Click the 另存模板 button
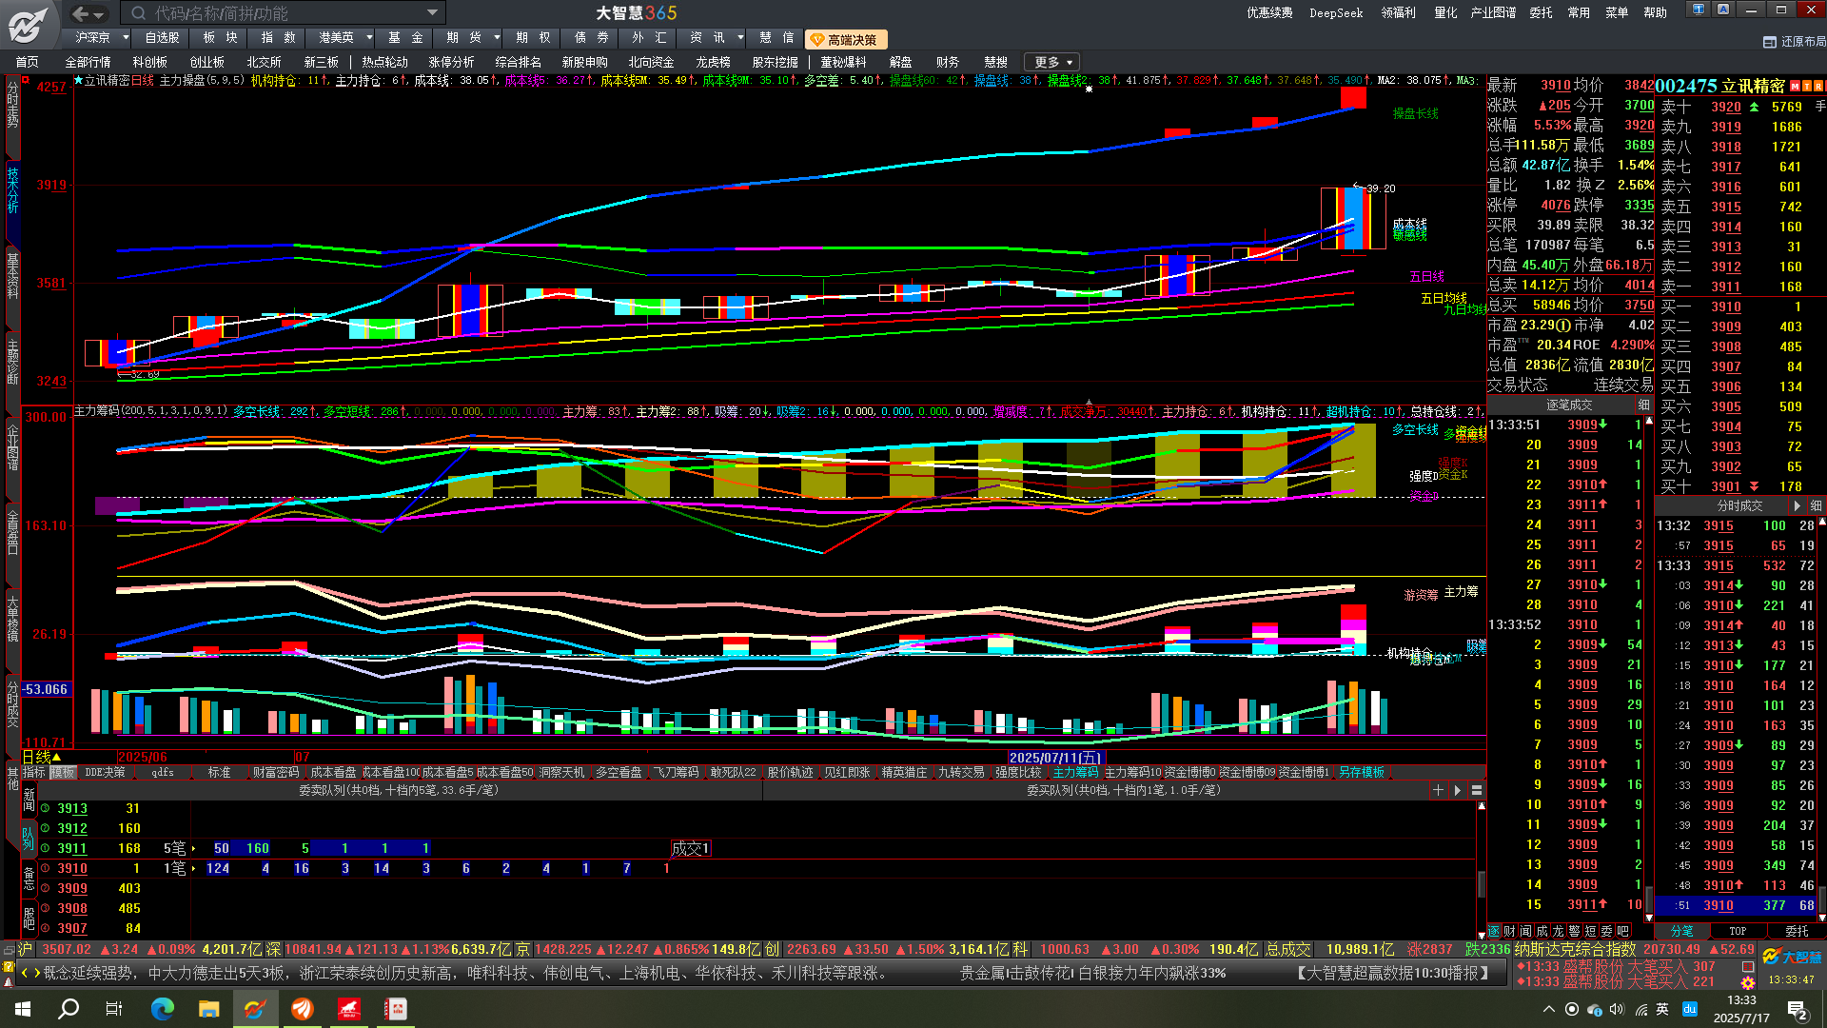 point(1361,772)
